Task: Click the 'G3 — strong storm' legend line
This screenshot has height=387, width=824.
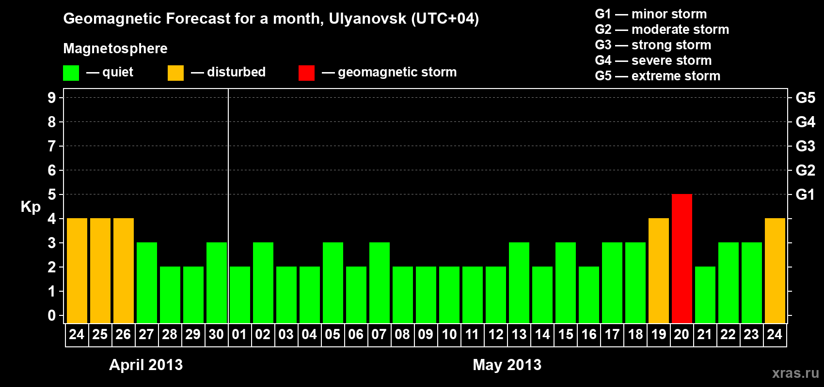Action: (653, 45)
